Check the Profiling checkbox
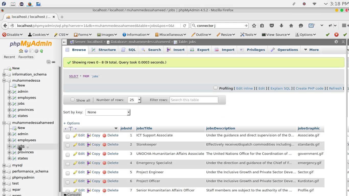Screen dimensions: 349x196 pyautogui.click(x=215, y=88)
